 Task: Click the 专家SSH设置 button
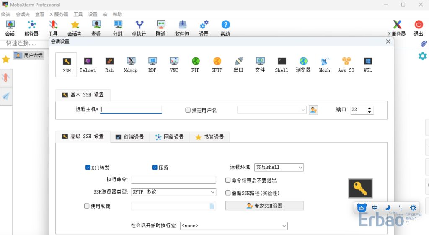click(264, 206)
